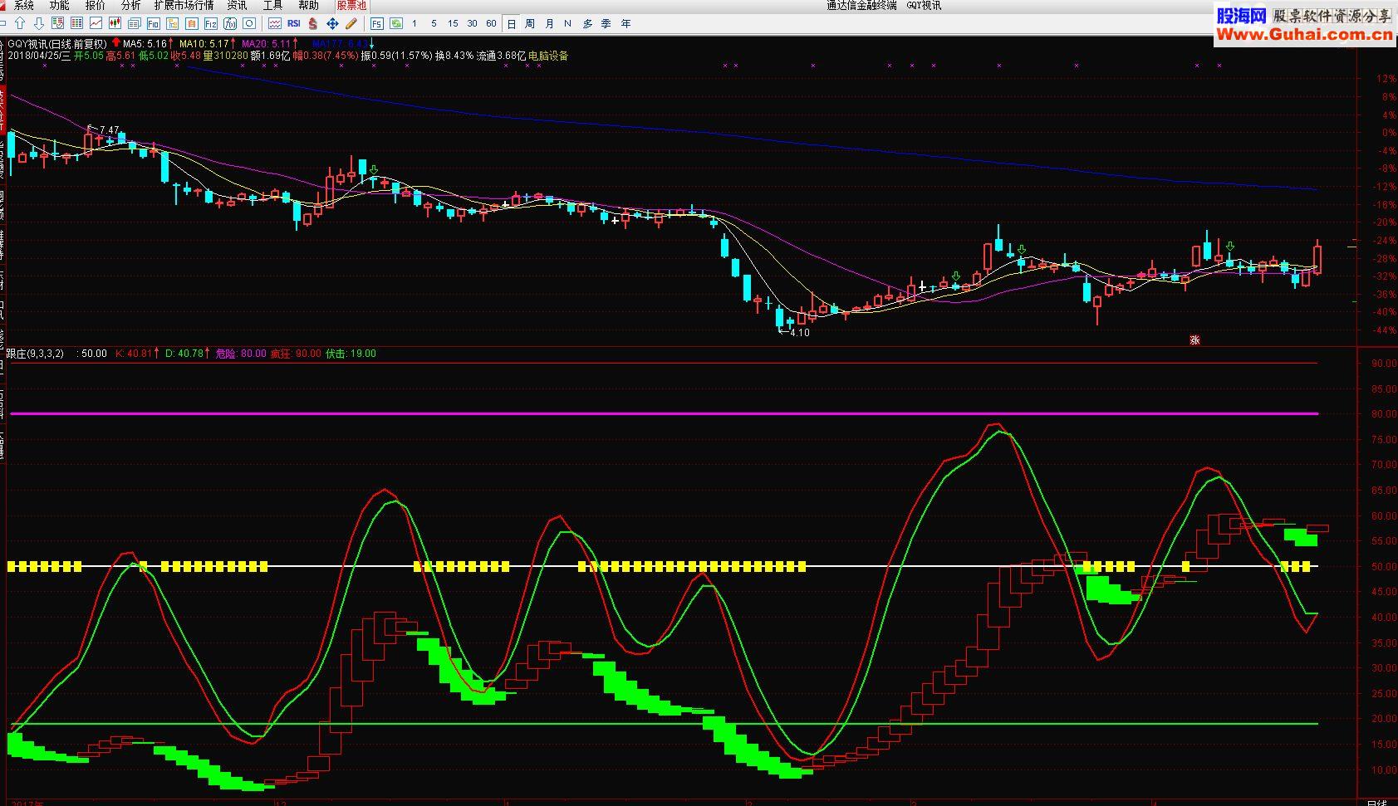Viewport: 1398px width, 806px height.
Task: Activate the blue four-arrow move icon
Action: click(x=332, y=23)
